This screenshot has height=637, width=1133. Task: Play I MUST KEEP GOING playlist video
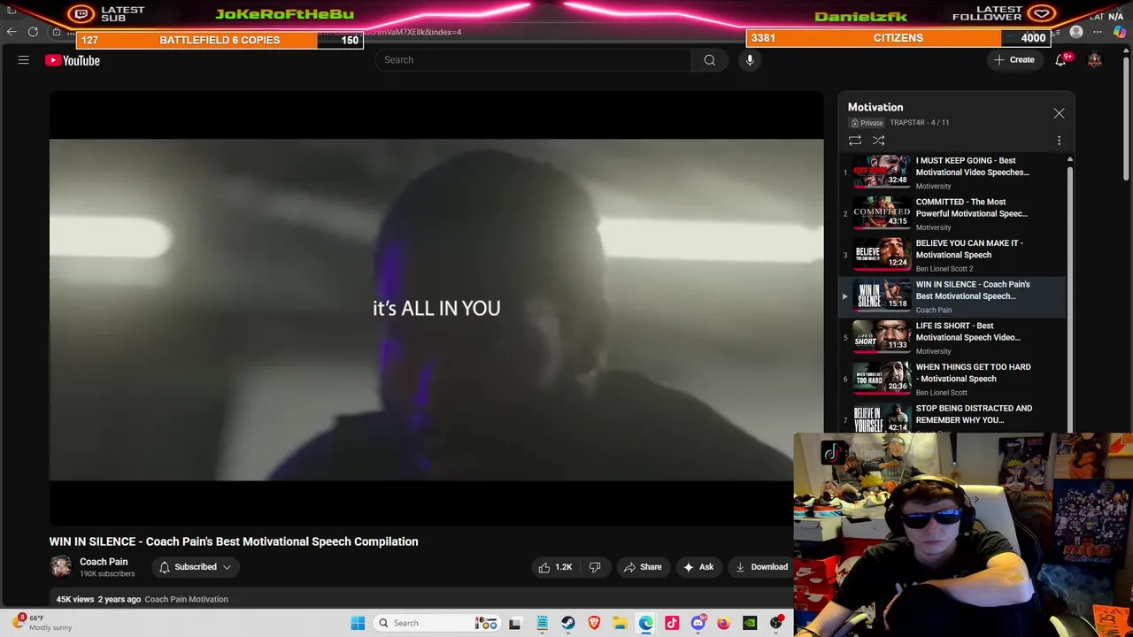tap(882, 172)
